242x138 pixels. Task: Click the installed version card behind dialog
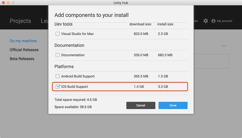pos(211,61)
